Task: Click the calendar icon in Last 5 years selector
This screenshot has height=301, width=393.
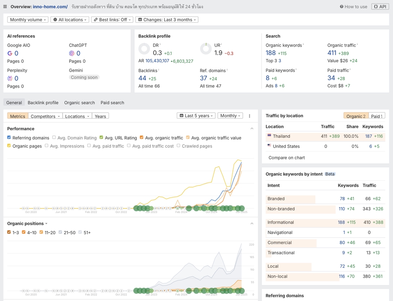Action: (x=181, y=115)
